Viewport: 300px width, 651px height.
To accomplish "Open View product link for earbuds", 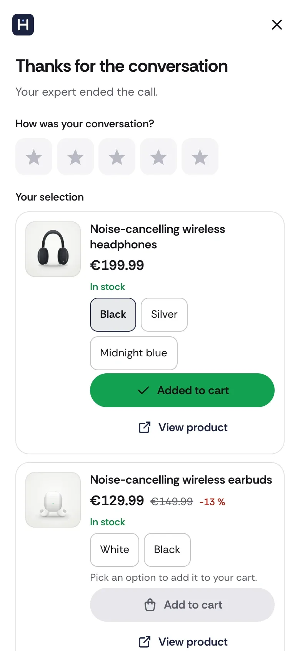I will 182,642.
